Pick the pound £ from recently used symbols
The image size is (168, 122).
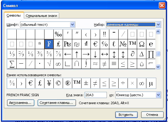click(x=40, y=83)
